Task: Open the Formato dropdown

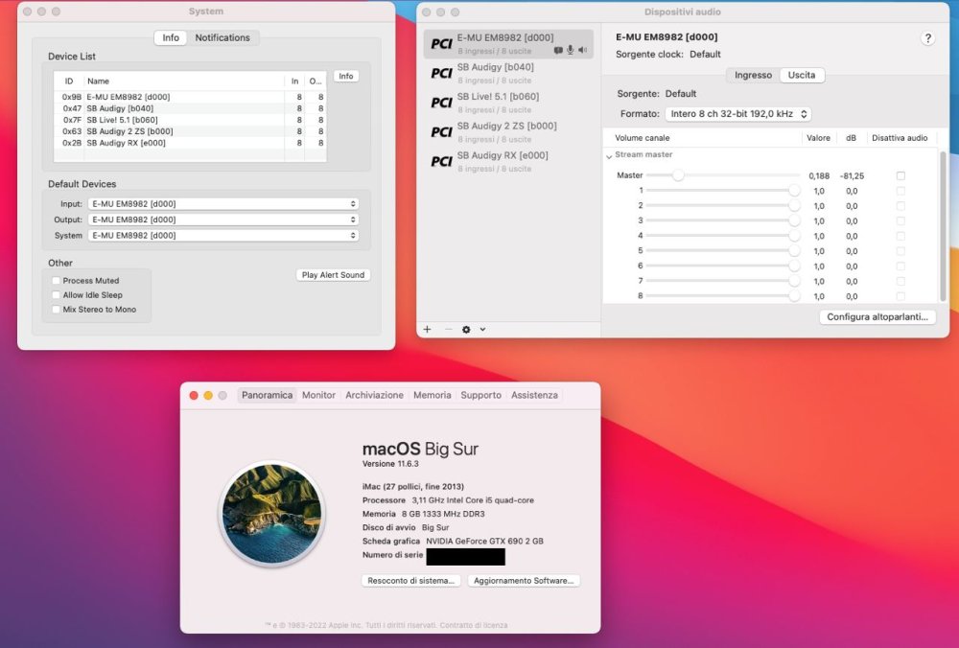Action: [738, 114]
